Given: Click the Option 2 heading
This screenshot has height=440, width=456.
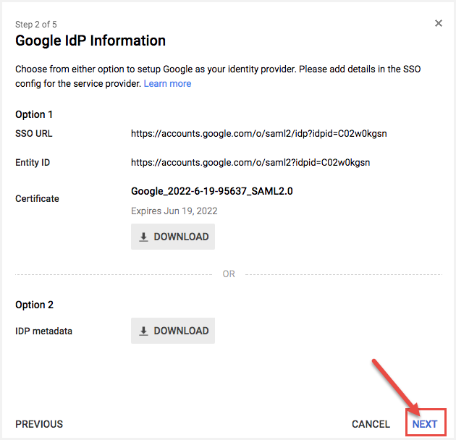Looking at the screenshot, I should point(34,305).
